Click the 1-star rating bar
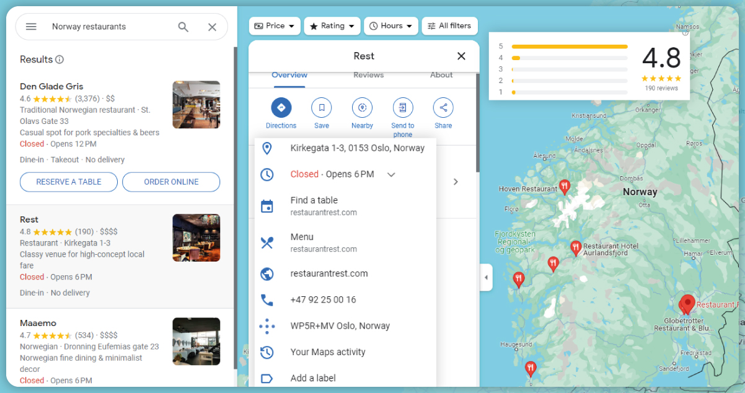Image resolution: width=745 pixels, height=393 pixels. coord(569,92)
